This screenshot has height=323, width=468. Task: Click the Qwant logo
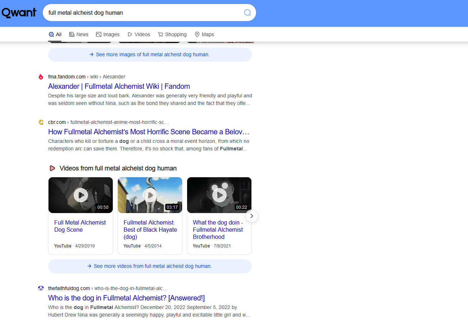(19, 13)
